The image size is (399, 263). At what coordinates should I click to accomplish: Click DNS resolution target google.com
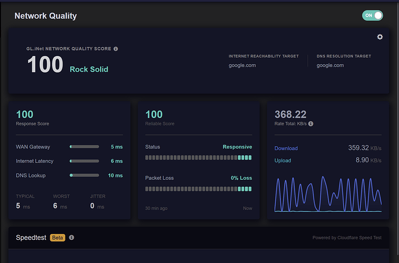pos(330,65)
